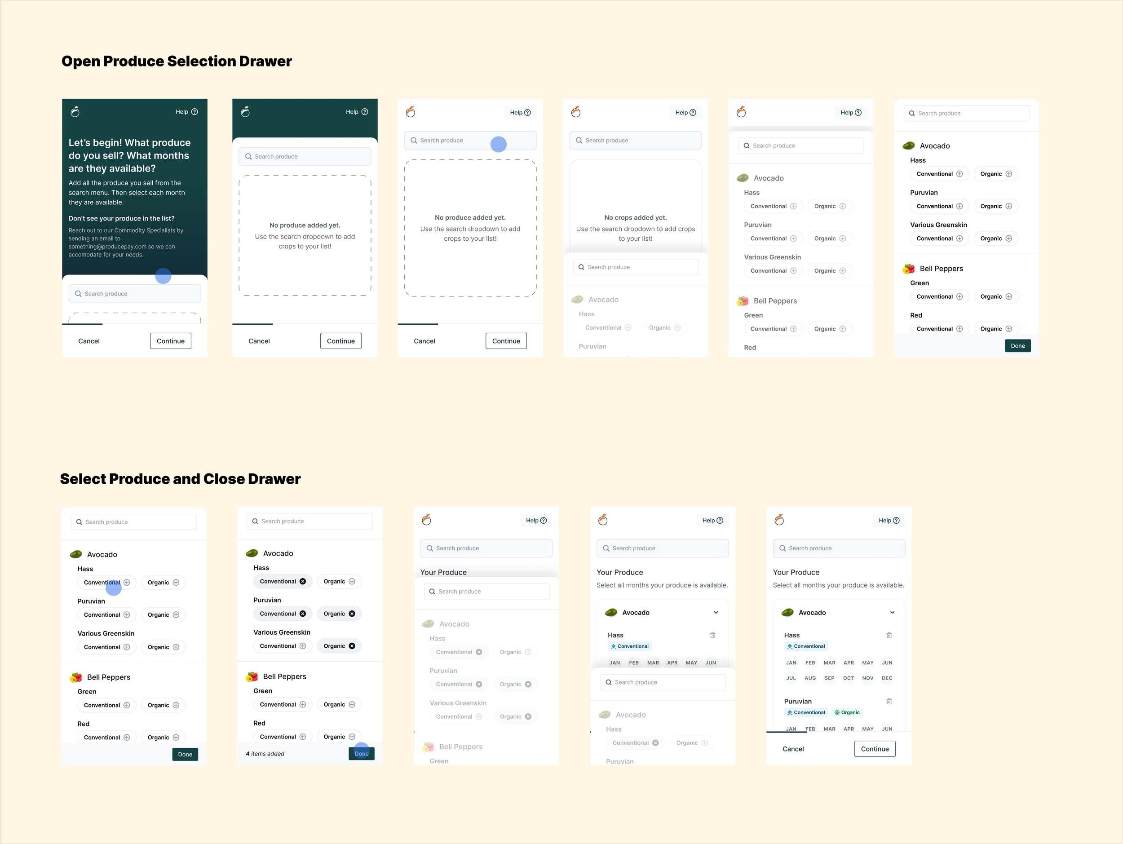Collapse the Avocado section on the screen with the DEC month chip
The image size is (1123, 844).
(892, 613)
